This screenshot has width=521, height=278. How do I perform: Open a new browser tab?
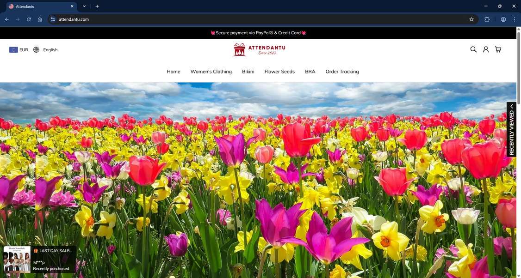[x=97, y=6]
